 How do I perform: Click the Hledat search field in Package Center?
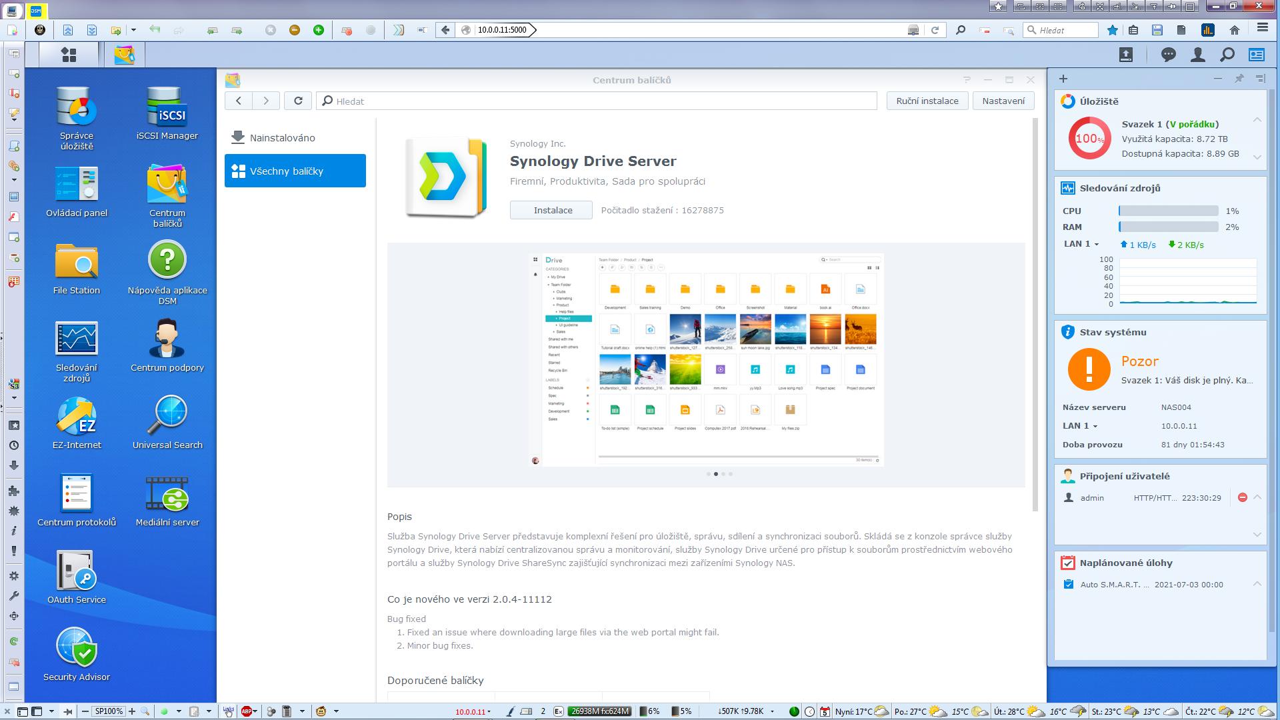(x=597, y=101)
